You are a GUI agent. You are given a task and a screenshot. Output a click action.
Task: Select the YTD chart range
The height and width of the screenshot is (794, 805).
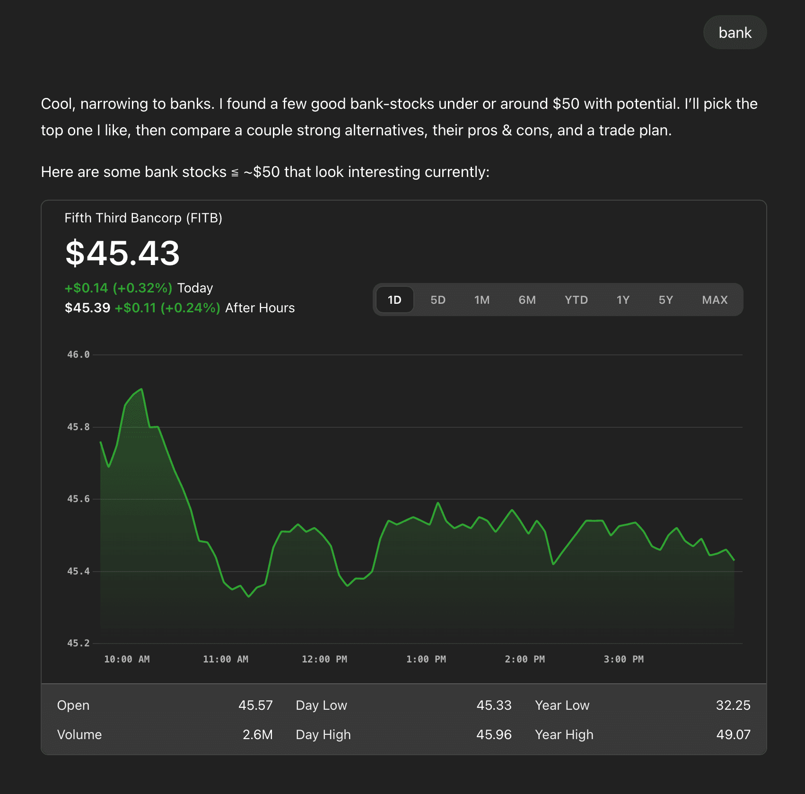[576, 300]
